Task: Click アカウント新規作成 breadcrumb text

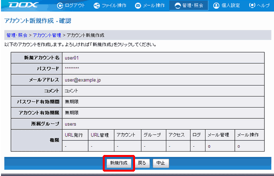Action: [86, 35]
